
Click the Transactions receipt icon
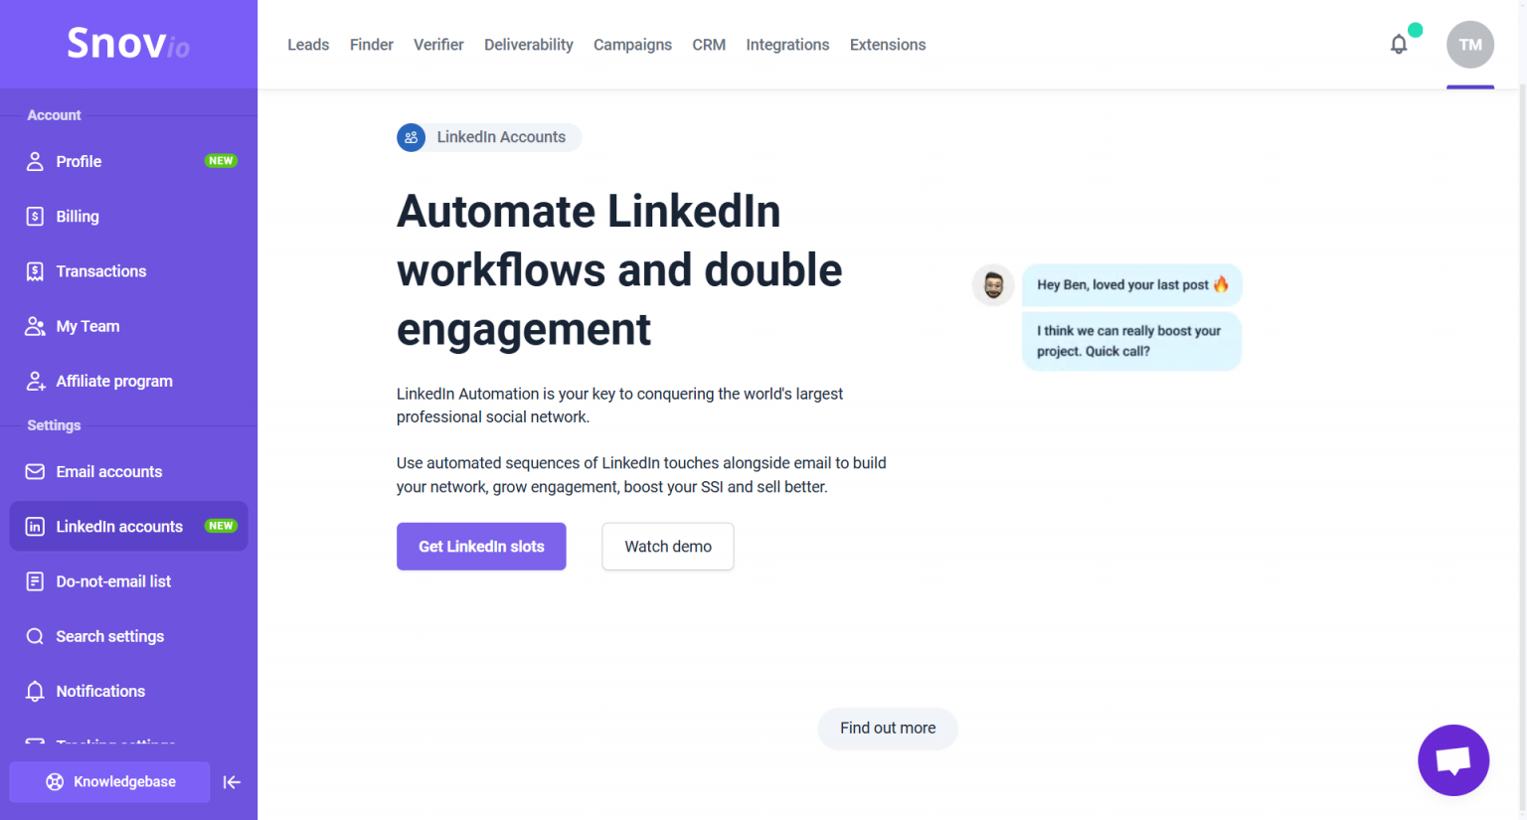[x=35, y=271]
